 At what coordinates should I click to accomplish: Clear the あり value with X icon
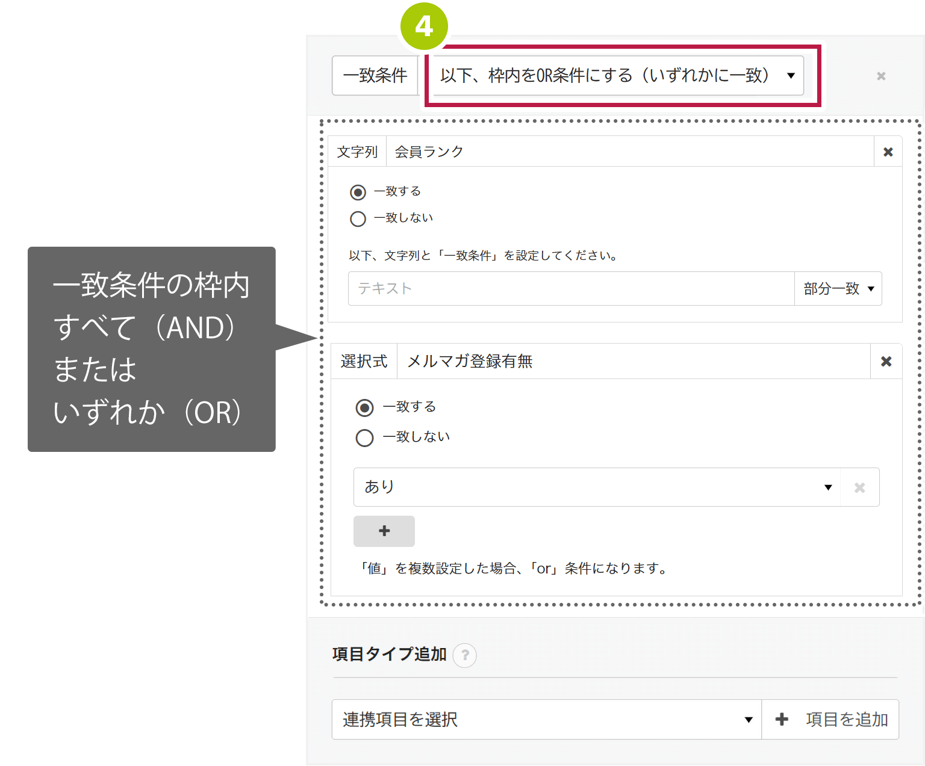coord(859,487)
